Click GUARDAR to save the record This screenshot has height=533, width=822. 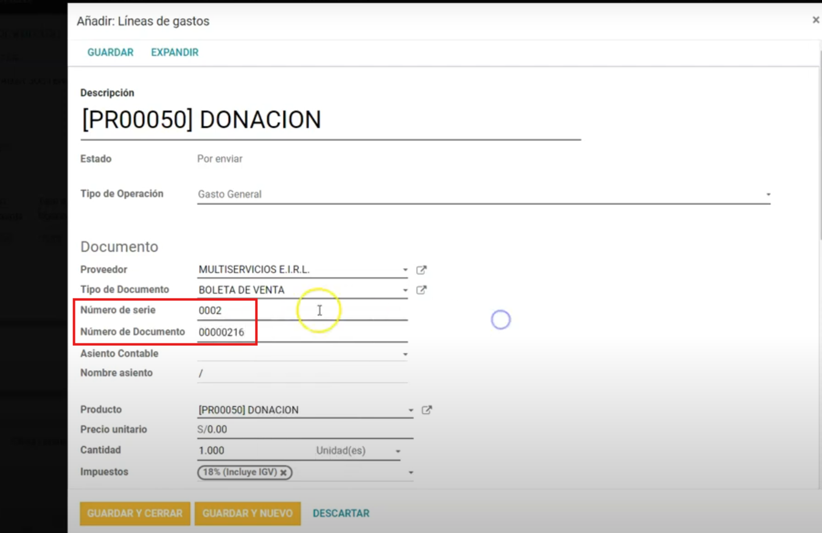coord(110,52)
